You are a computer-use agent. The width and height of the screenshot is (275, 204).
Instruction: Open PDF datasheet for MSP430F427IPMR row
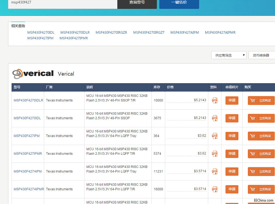[x=215, y=154]
